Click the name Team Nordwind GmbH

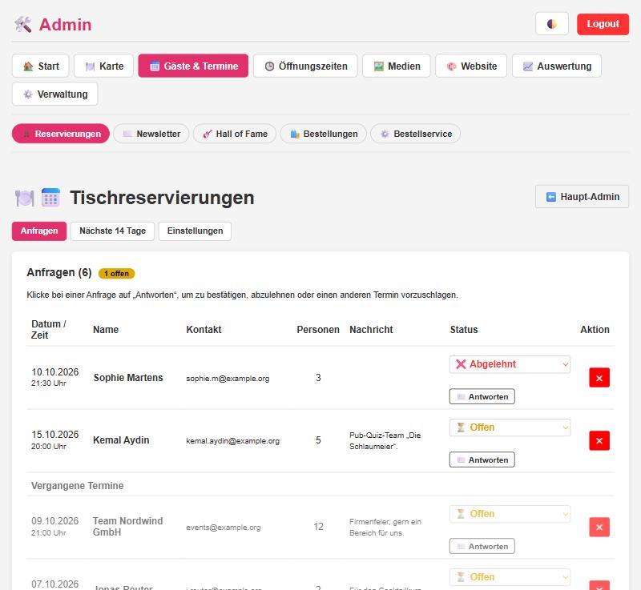pos(127,527)
